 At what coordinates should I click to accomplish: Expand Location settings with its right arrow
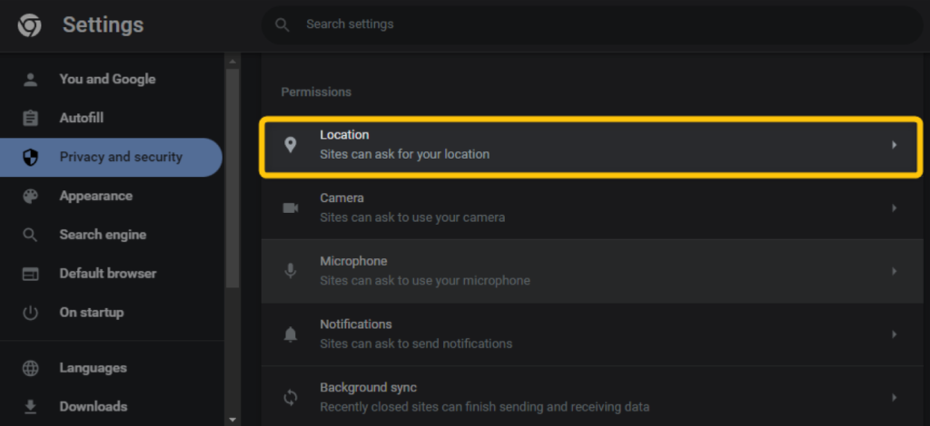coord(894,145)
